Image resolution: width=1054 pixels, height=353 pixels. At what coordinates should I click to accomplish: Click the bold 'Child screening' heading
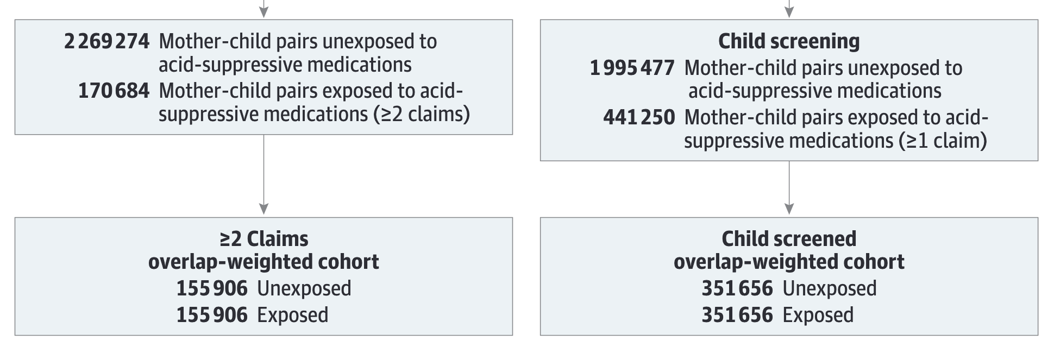point(789,41)
